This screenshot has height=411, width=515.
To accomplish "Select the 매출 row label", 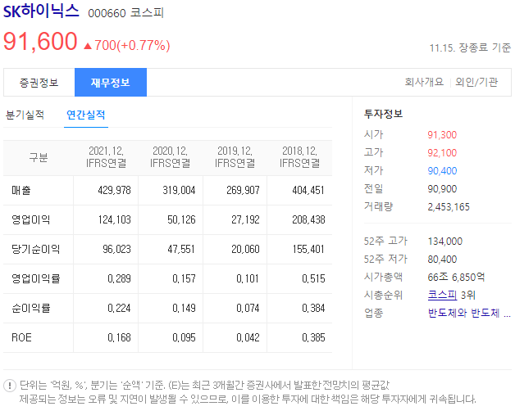I will click(x=21, y=190).
